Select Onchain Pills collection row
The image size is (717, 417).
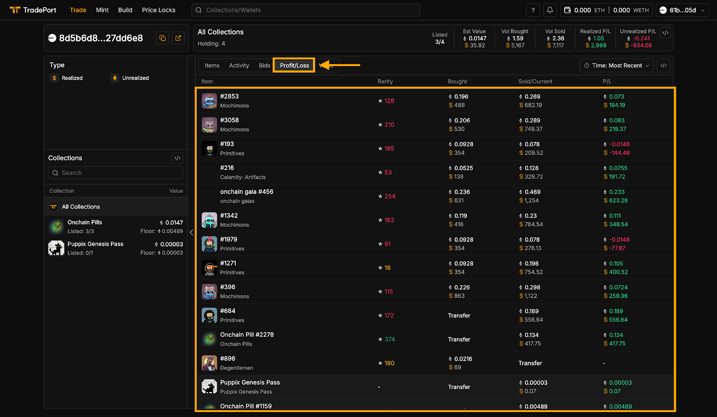click(116, 226)
